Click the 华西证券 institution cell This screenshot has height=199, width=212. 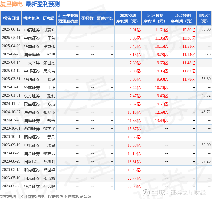click(32, 46)
